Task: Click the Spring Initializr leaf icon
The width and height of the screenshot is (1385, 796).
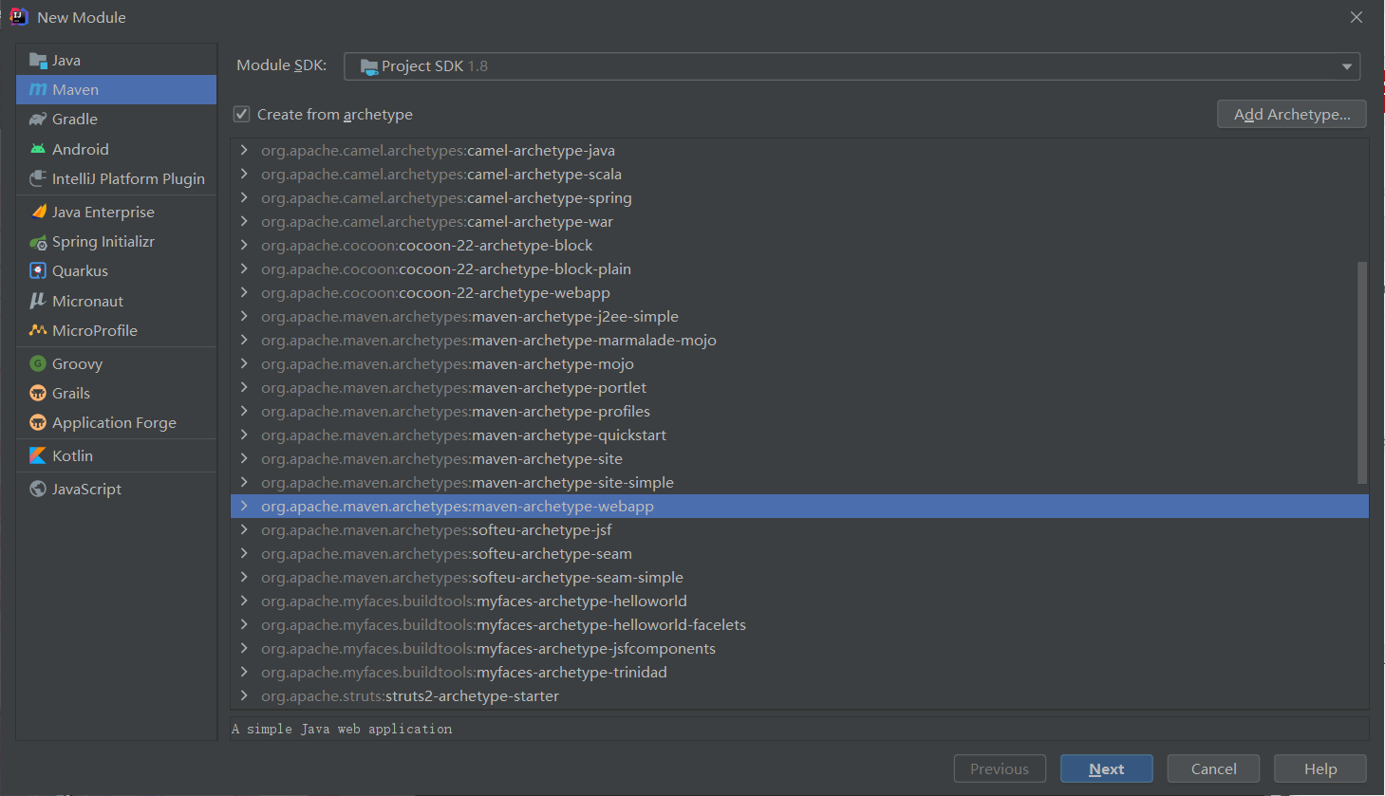Action: [38, 242]
